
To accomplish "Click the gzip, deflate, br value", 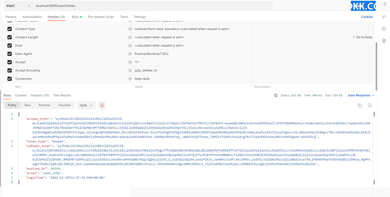I will [146, 70].
